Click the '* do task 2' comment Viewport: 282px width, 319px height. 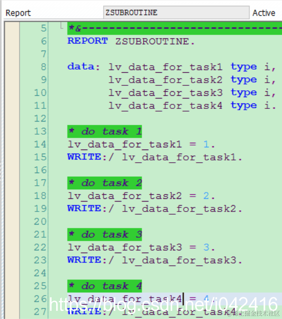point(104,183)
